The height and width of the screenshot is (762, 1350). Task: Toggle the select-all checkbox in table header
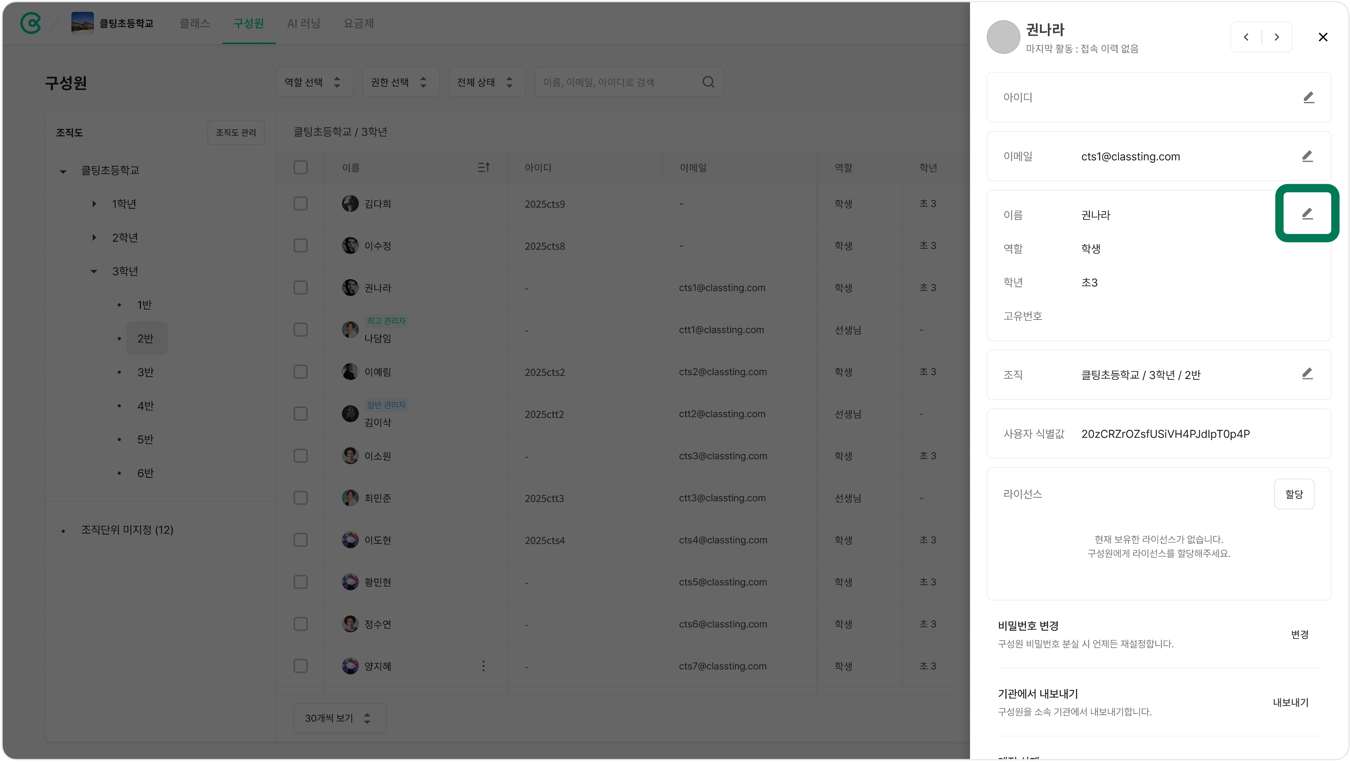(300, 167)
